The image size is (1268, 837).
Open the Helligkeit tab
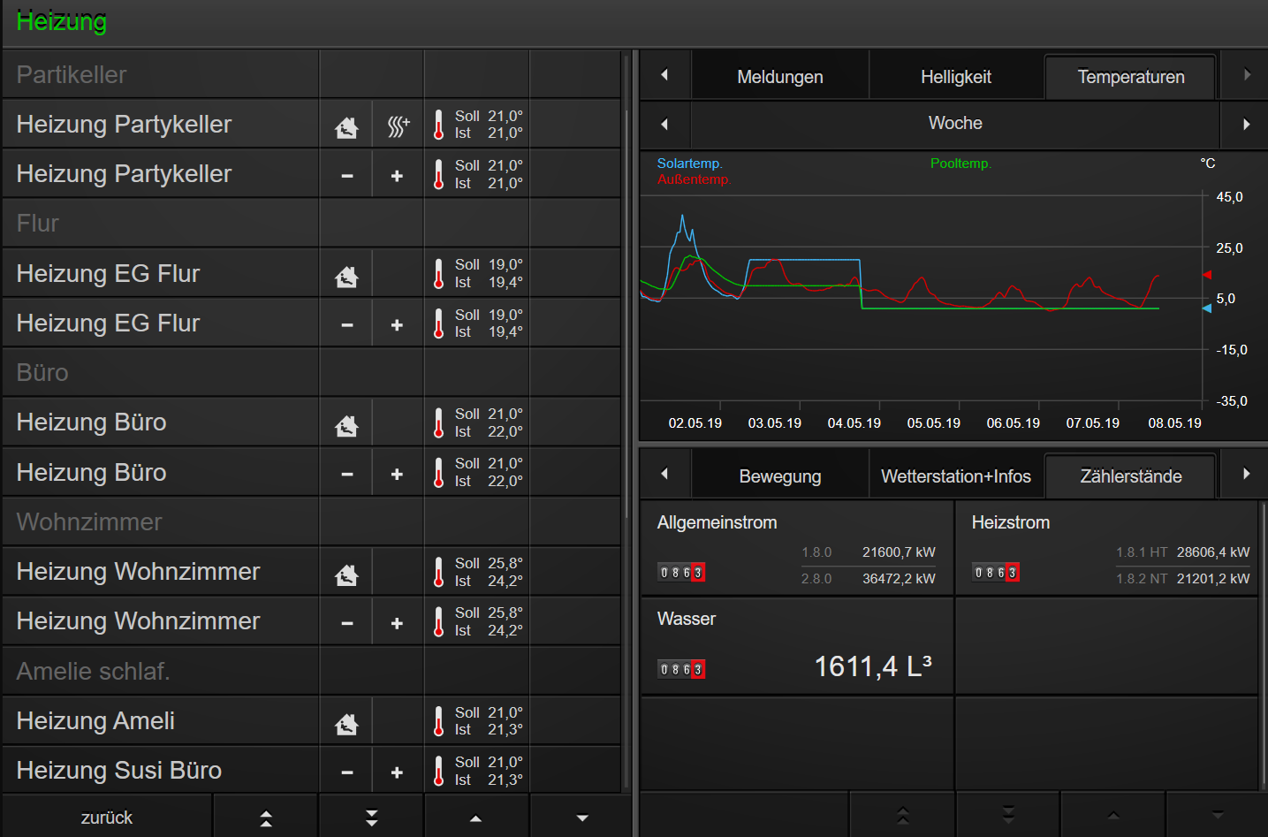(x=955, y=77)
